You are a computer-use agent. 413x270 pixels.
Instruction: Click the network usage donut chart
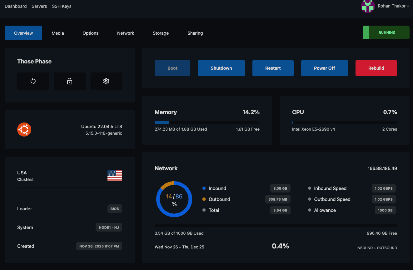pyautogui.click(x=174, y=199)
